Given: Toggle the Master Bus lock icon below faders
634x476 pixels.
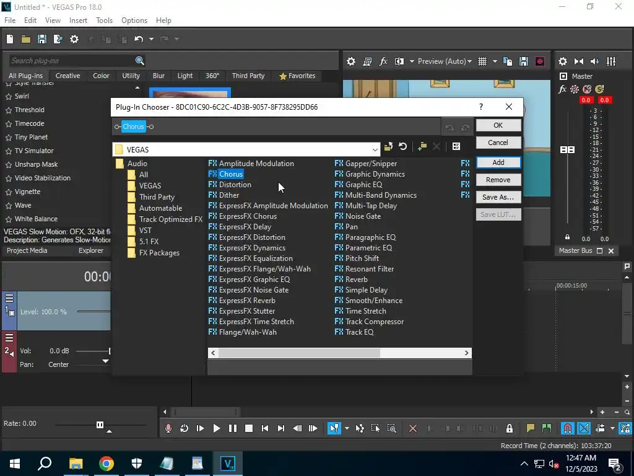Looking at the screenshot, I should pos(567,237).
